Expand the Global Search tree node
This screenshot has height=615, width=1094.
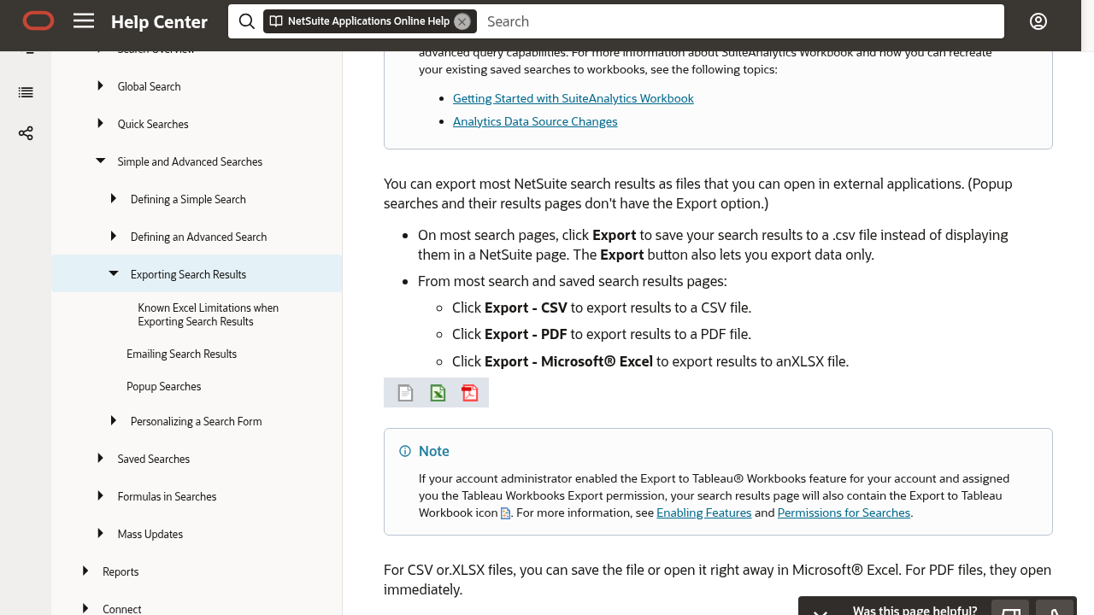click(x=100, y=86)
